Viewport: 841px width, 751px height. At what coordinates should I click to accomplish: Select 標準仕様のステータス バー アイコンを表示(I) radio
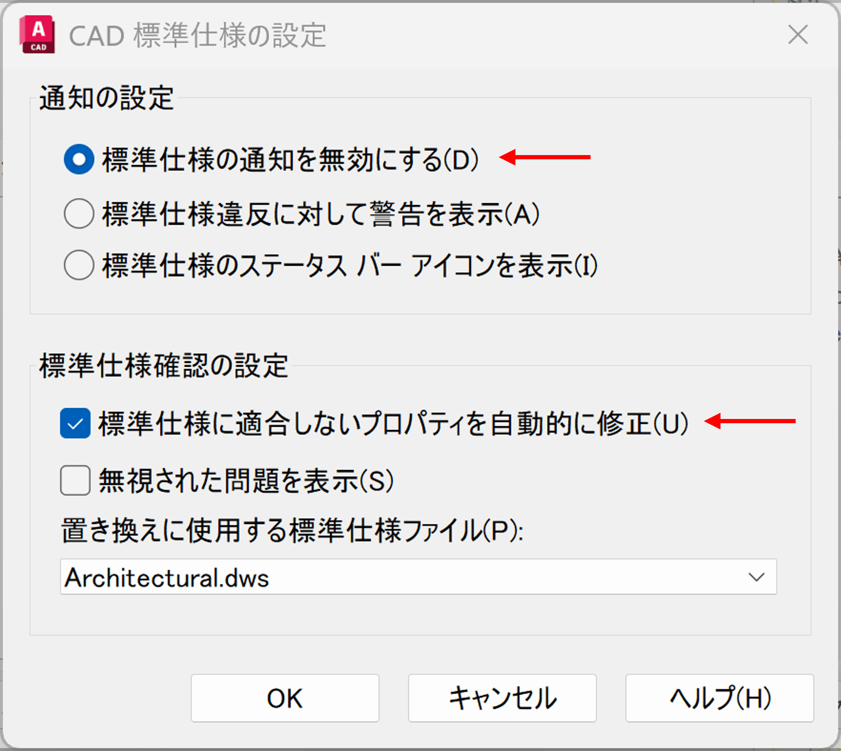point(79,266)
